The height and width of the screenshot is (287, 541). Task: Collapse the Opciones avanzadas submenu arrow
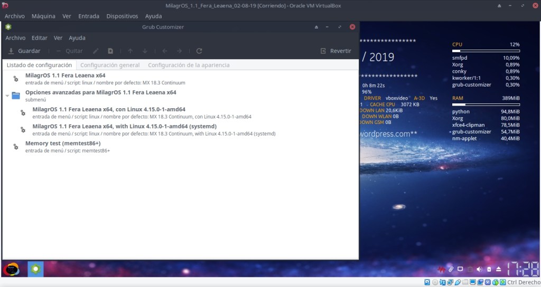coord(7,96)
